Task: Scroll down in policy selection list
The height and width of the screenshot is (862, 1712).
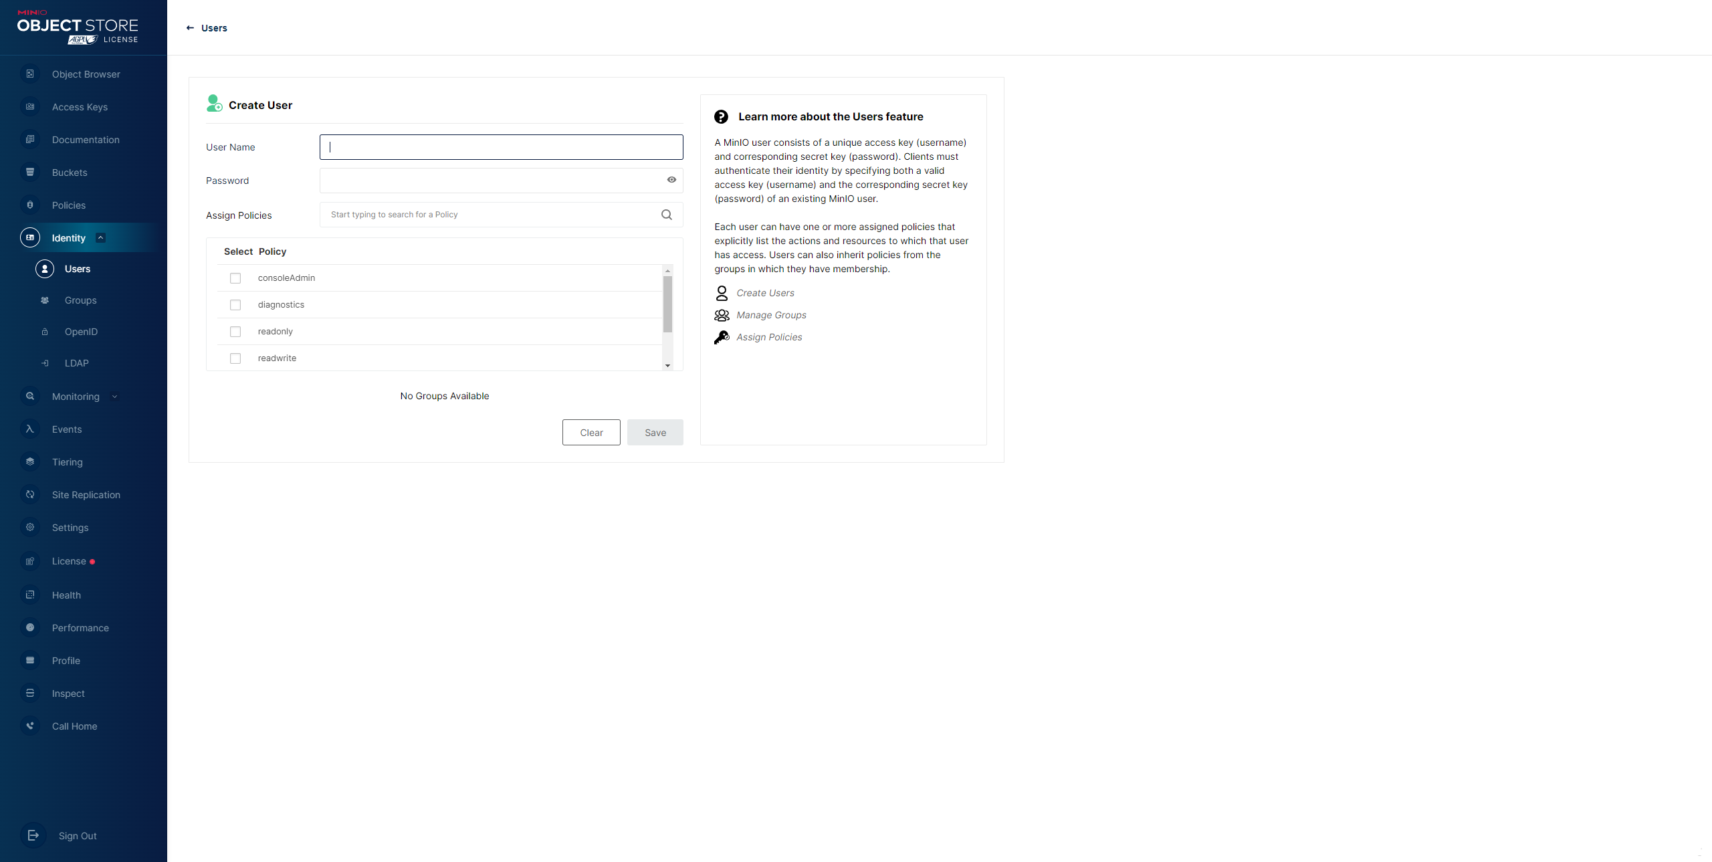Action: click(668, 365)
